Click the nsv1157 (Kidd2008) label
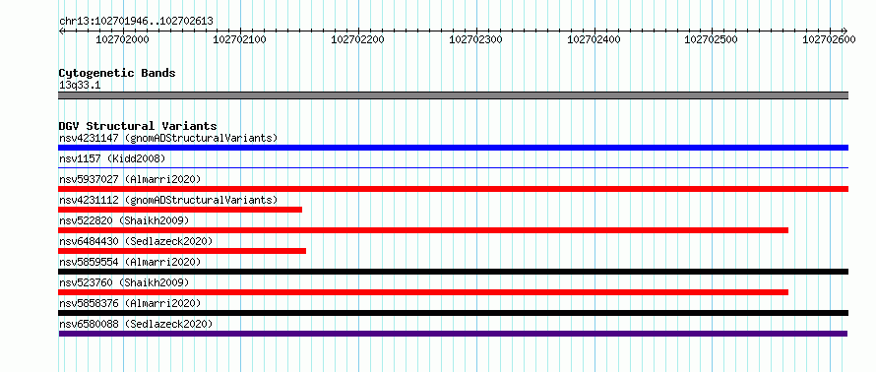 pyautogui.click(x=112, y=158)
